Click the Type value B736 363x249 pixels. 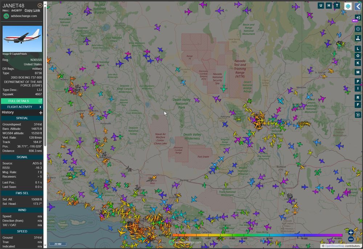38,73
